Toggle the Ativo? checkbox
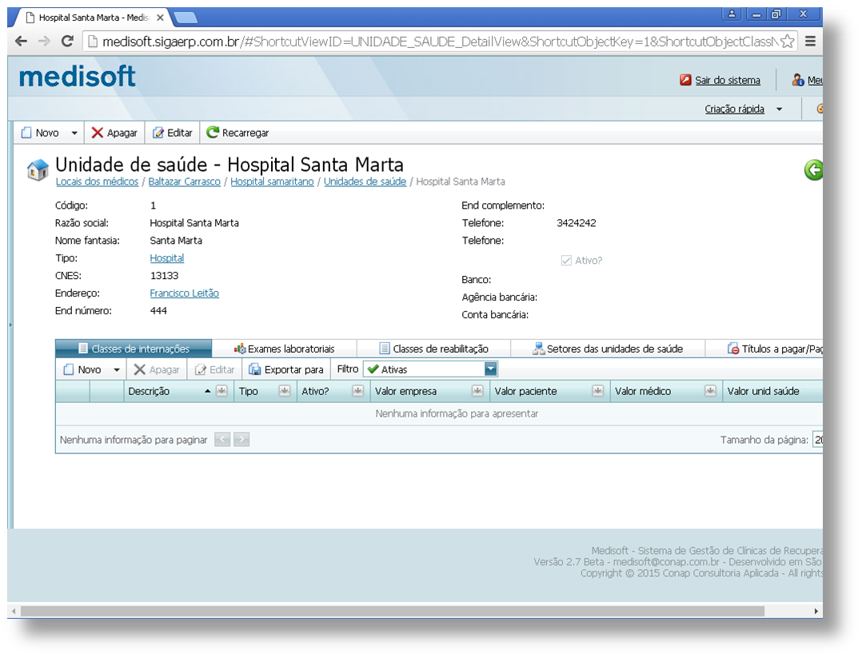The image size is (862, 658). 566,261
